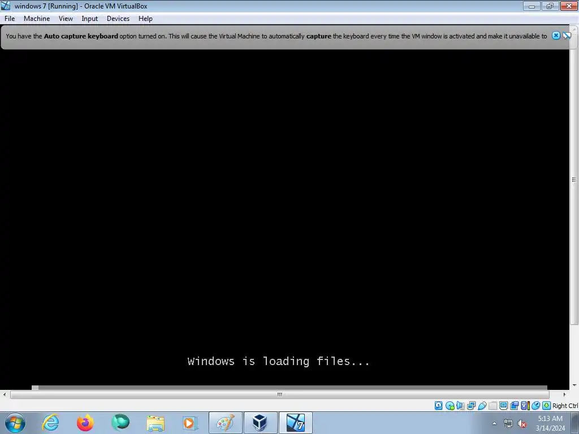Open the File menu

10,19
